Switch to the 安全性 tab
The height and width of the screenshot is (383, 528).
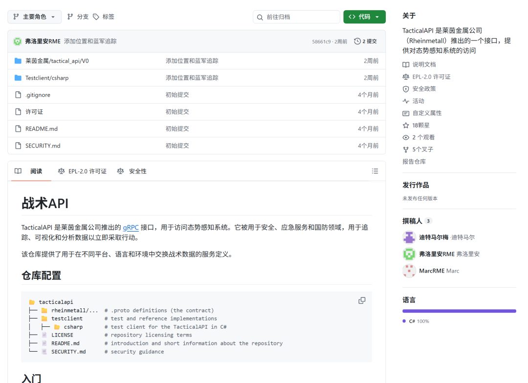pyautogui.click(x=132, y=171)
